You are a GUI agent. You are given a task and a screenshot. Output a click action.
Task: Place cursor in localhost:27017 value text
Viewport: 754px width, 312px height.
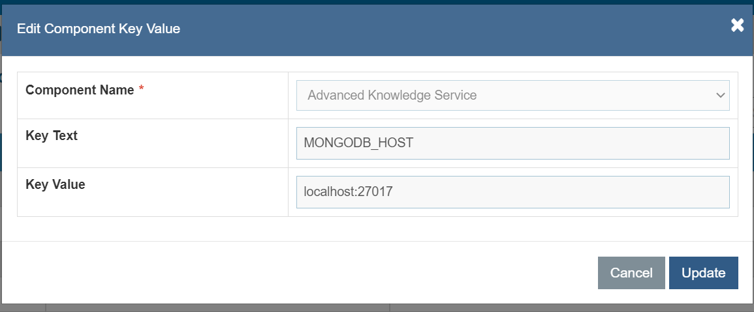click(x=347, y=192)
